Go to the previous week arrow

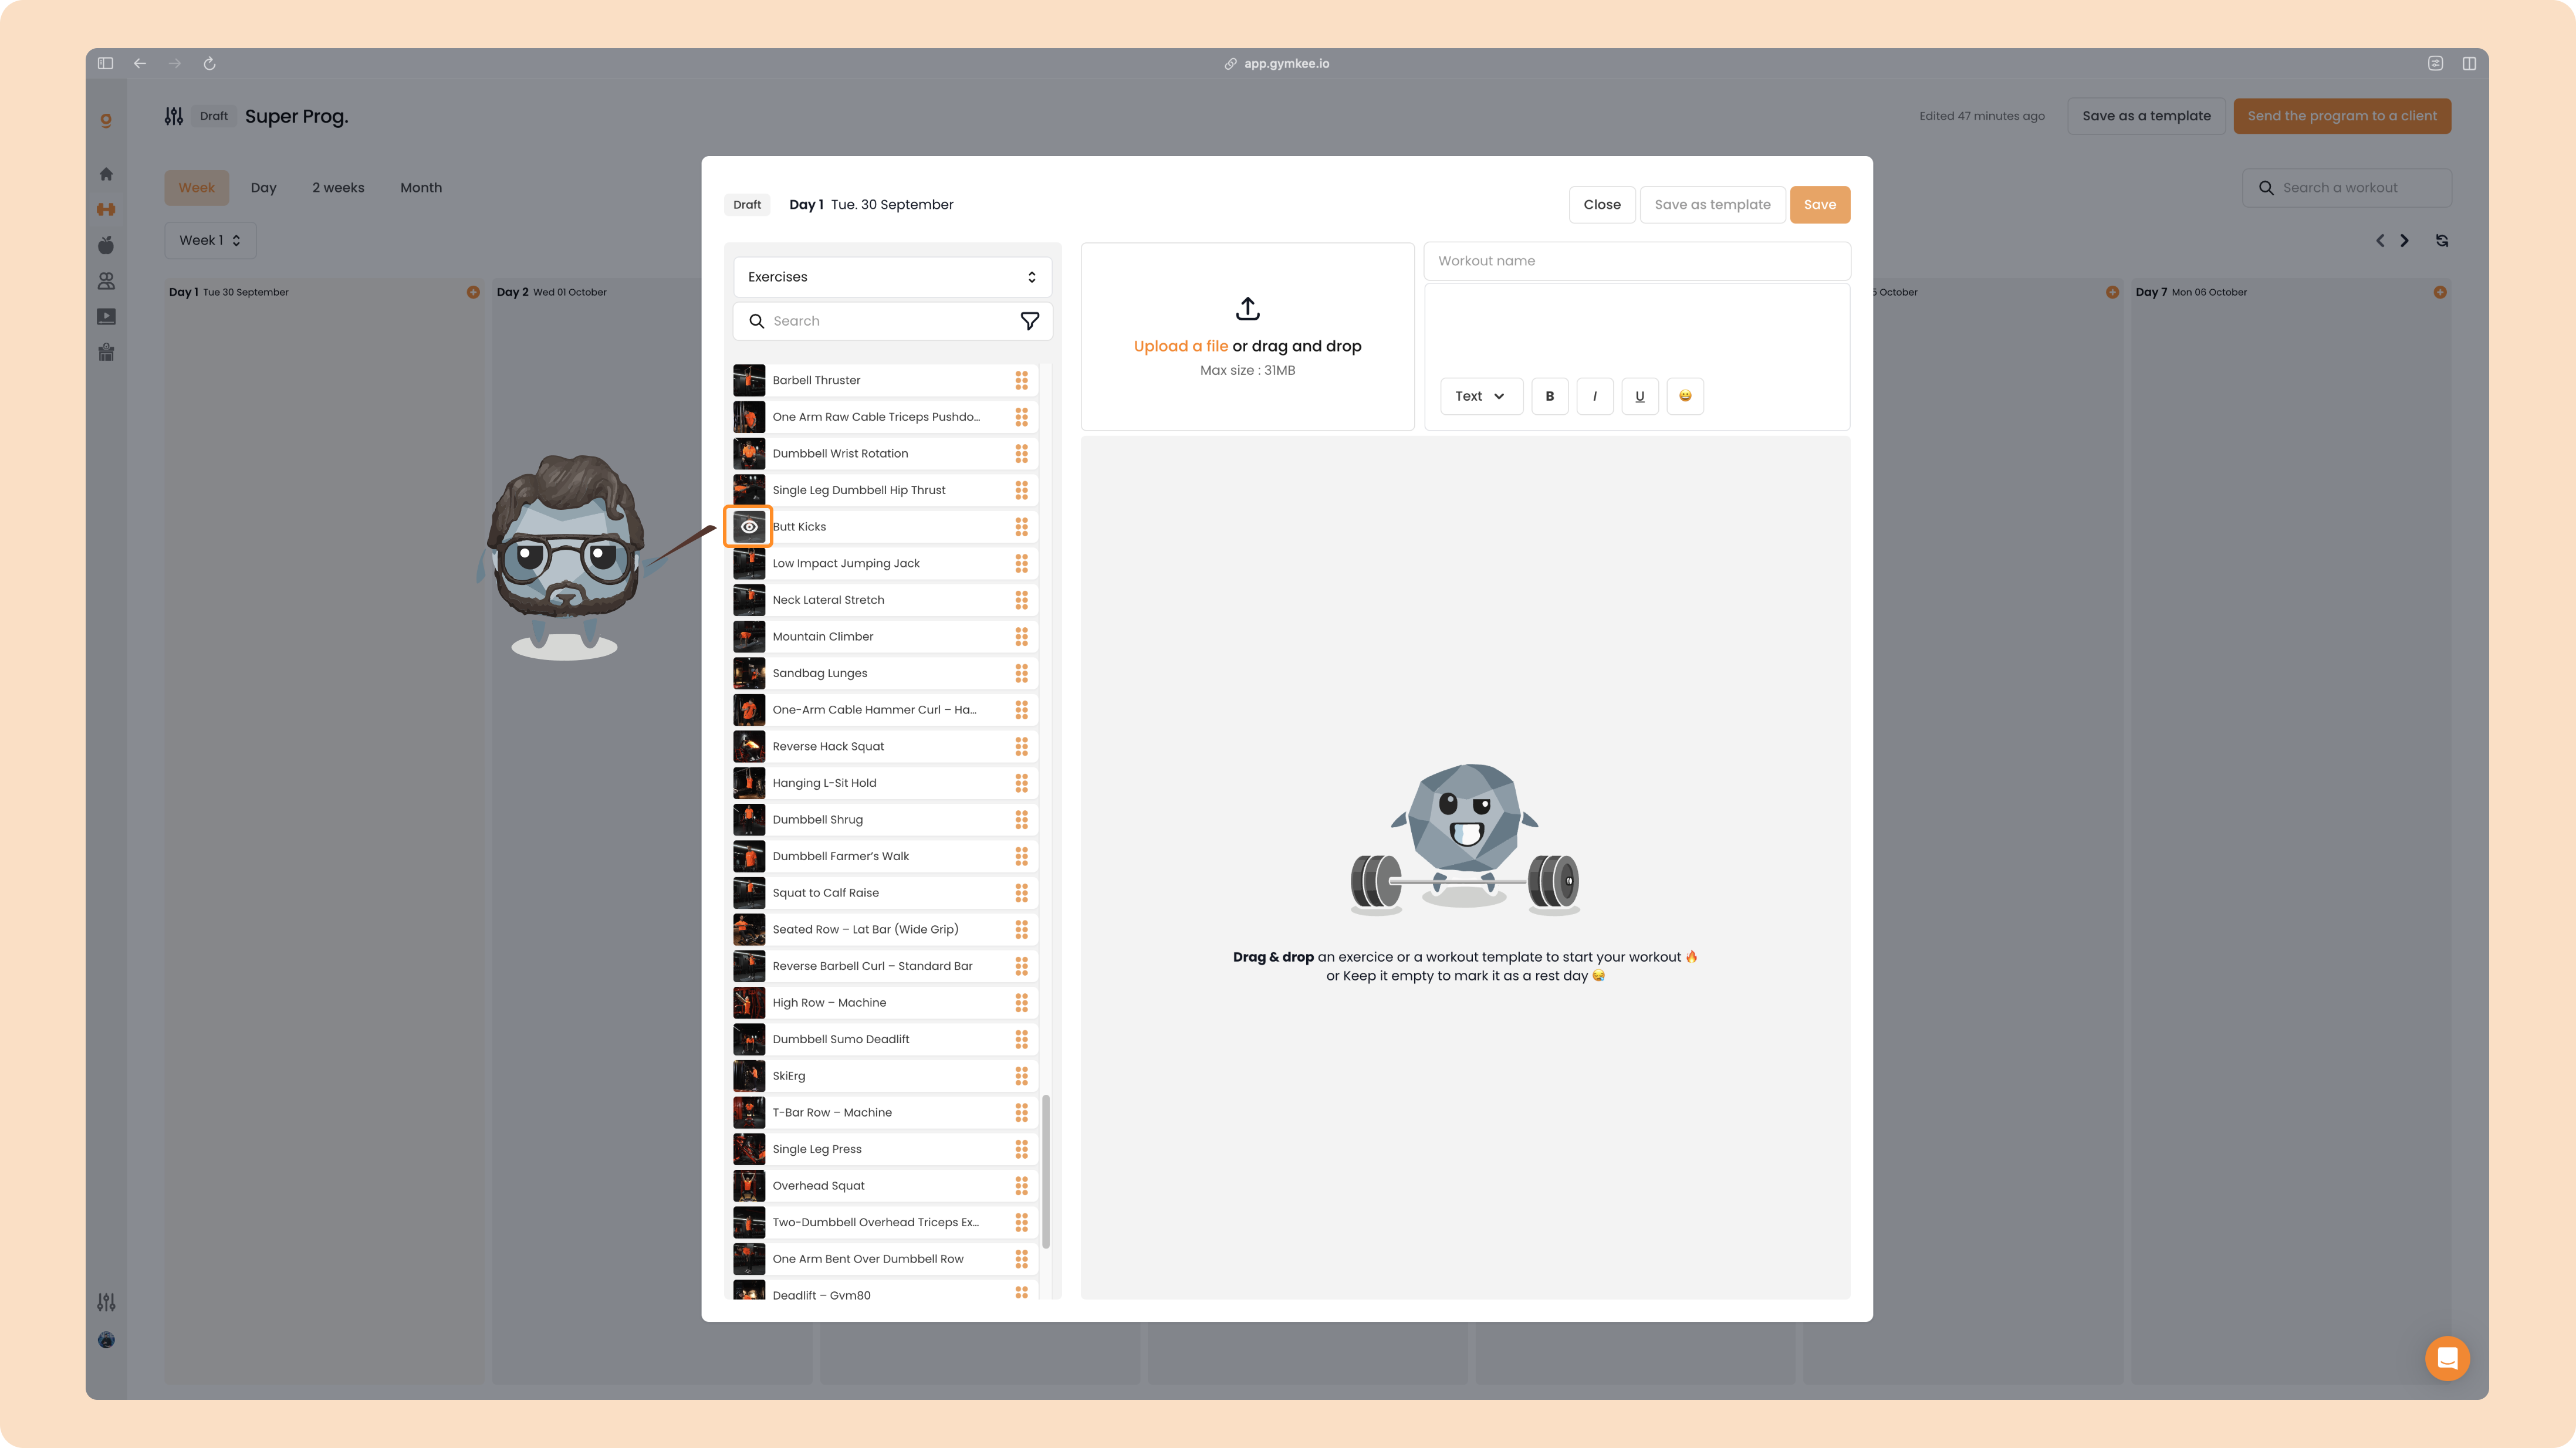(x=2380, y=240)
